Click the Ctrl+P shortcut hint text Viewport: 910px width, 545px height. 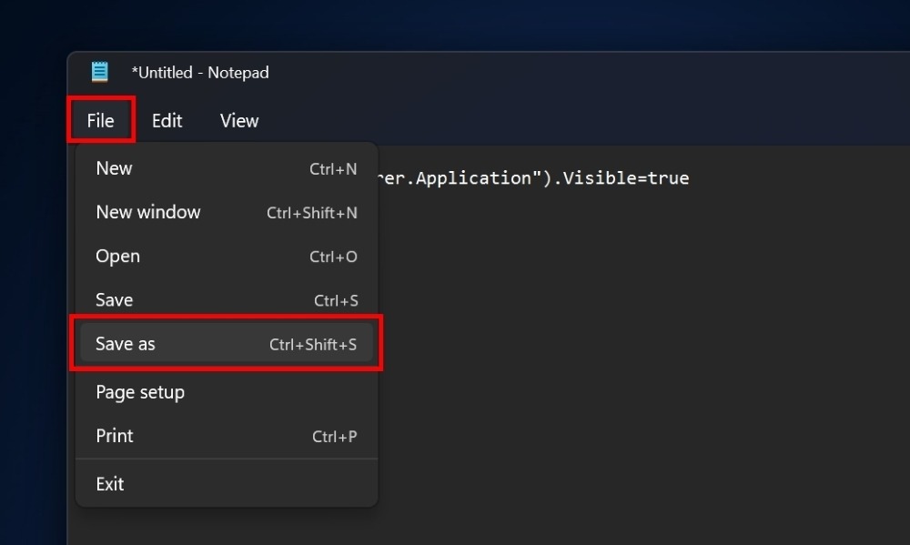(x=334, y=437)
